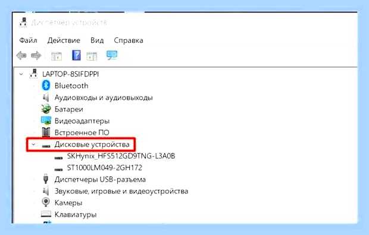The height and width of the screenshot is (235, 369).
Task: Click the keyboard icon beside Клавиатуры
Action: click(46, 214)
